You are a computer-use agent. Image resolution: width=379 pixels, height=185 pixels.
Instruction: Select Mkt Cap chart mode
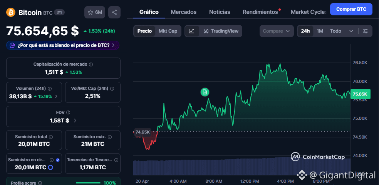point(168,31)
